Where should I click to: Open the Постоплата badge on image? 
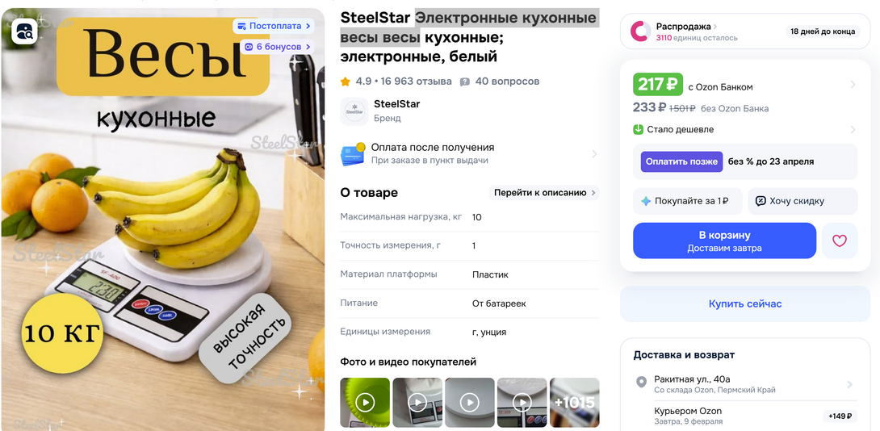274,26
